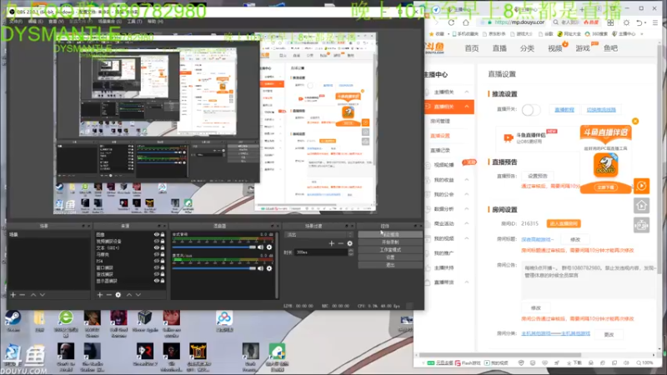667x375 pixels.
Task: Mute the desktop audio speaker icon
Action: (x=260, y=247)
